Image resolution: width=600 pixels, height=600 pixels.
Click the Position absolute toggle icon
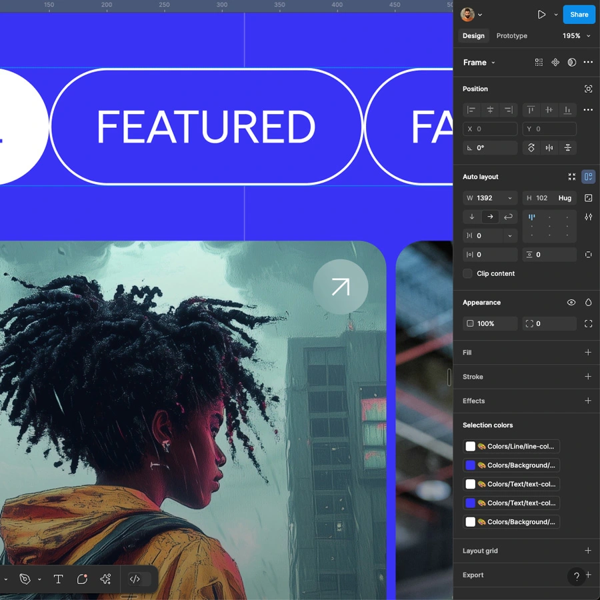(588, 89)
